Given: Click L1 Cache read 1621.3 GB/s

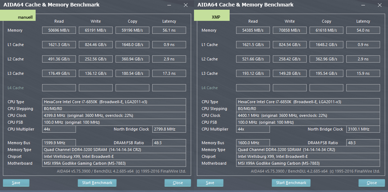Looking at the screenshot, I should pyautogui.click(x=59, y=45).
